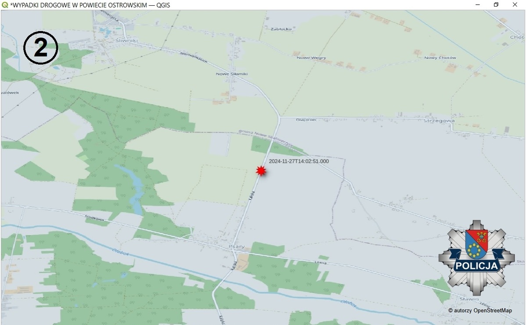This screenshot has height=325, width=526.
Task: Click the Nowy Chotów label
Action: pyautogui.click(x=440, y=58)
